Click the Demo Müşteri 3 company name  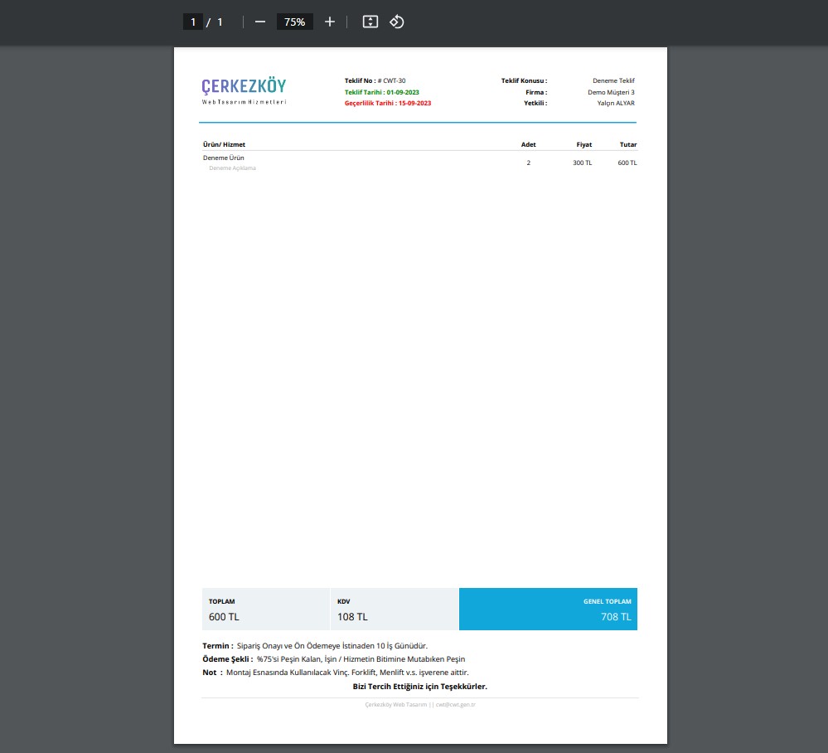611,92
